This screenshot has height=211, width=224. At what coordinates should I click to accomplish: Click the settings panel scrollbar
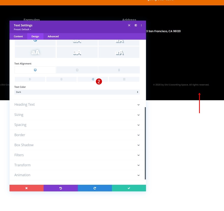coord(145,143)
